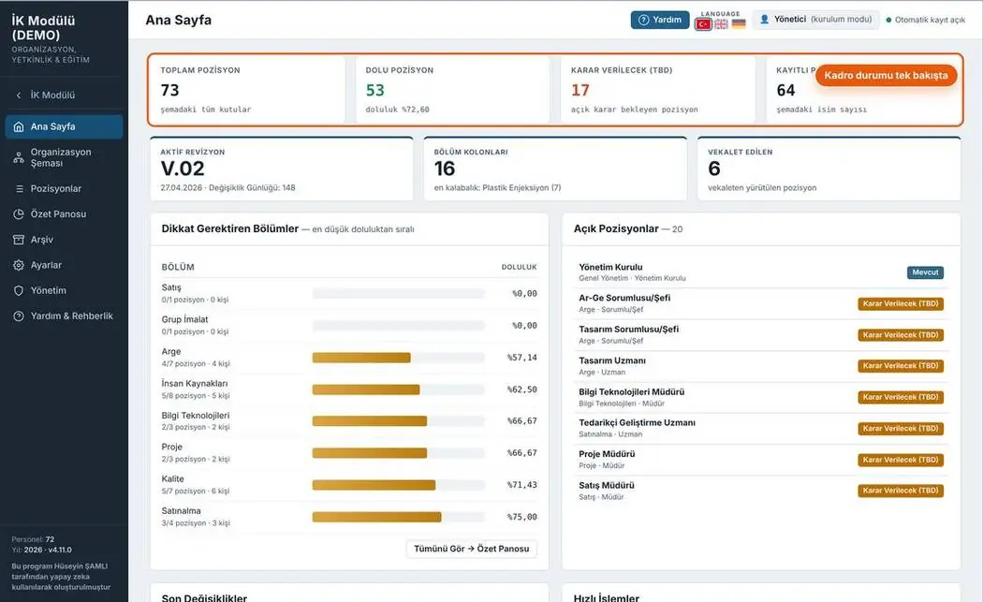Switch language with the British flag

[x=721, y=23]
